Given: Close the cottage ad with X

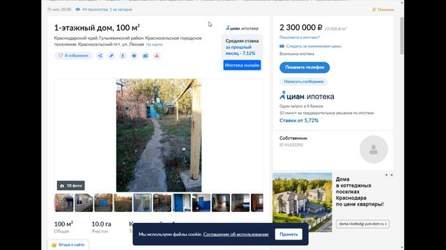Looking at the screenshot, I should point(392,175).
